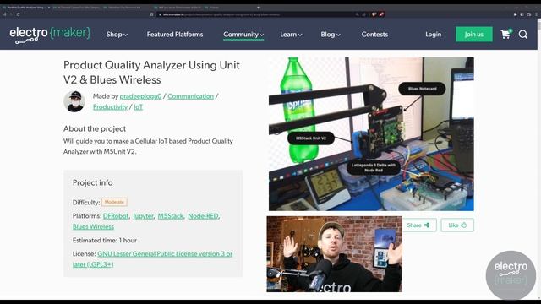Click the presenter video overlay
This screenshot has width=541, height=304.
pos(335,254)
